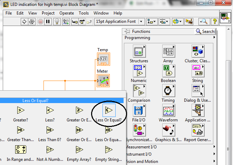Open the View menu
The height and width of the screenshot is (165, 233).
click(x=32, y=13)
